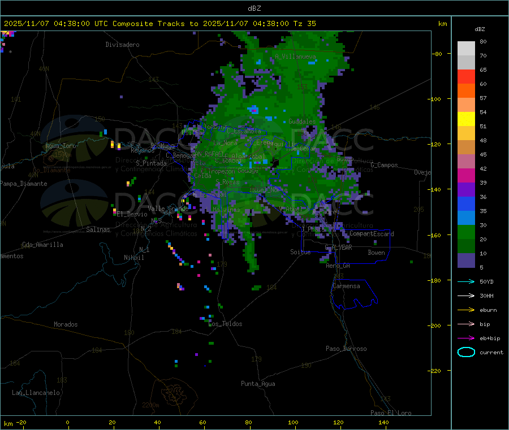Click the G_Campos map label
Viewport: 509px width, 430px height.
pos(384,165)
